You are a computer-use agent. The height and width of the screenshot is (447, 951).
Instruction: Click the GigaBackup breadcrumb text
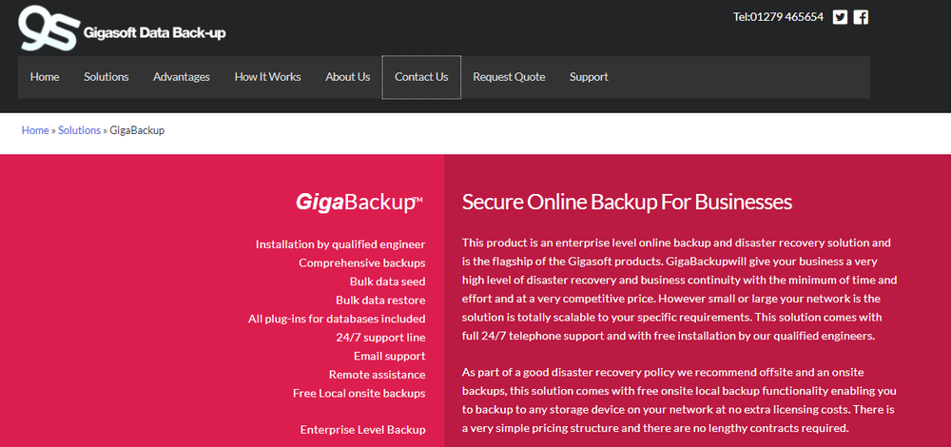(137, 130)
